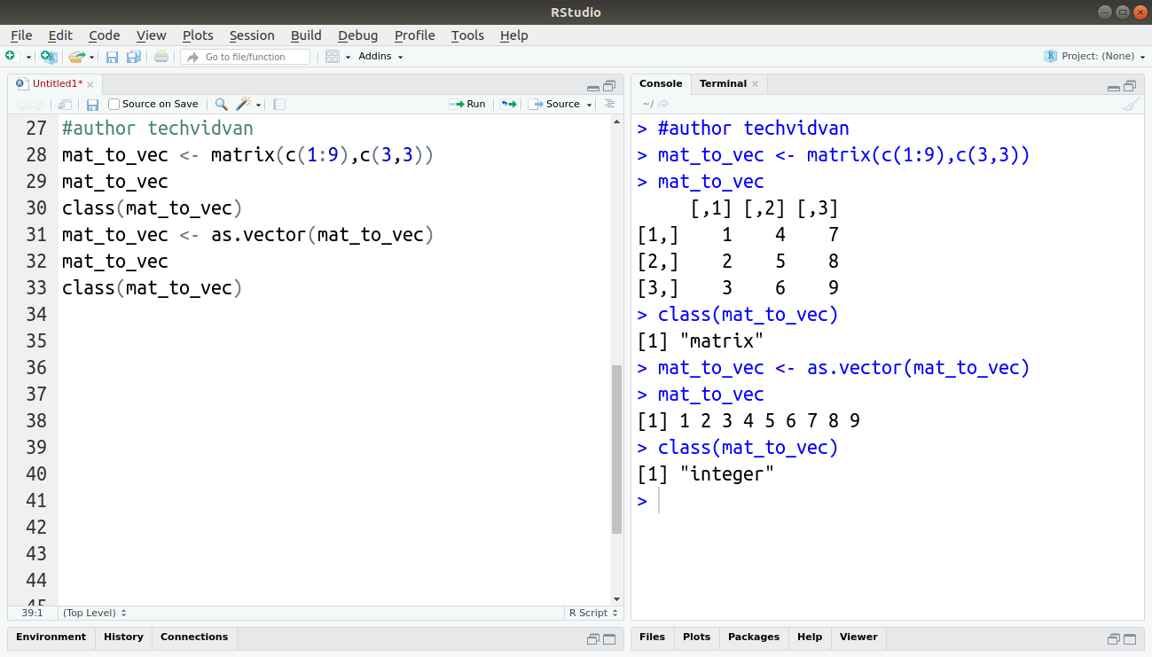This screenshot has width=1152, height=657.
Task: Click the Source button
Action: point(554,104)
